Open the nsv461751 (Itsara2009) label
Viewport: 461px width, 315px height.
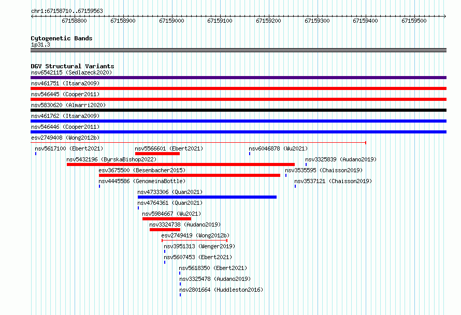point(65,83)
